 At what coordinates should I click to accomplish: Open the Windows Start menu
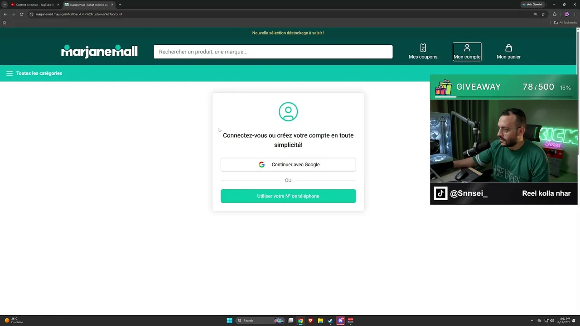click(229, 321)
